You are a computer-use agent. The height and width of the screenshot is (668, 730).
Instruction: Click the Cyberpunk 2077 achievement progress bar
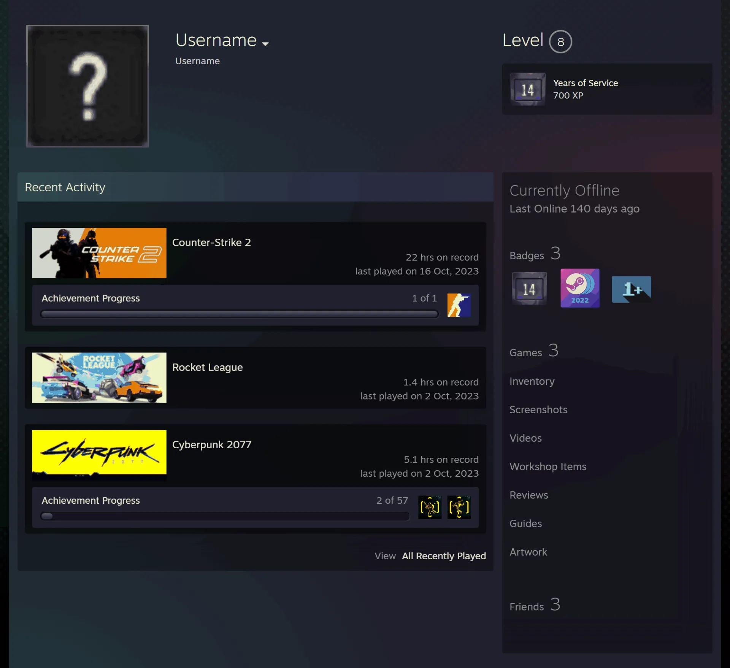[x=225, y=516]
